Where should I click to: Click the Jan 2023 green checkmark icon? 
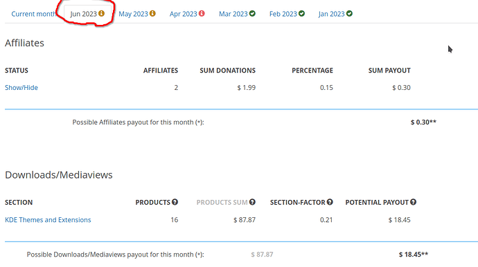349,14
